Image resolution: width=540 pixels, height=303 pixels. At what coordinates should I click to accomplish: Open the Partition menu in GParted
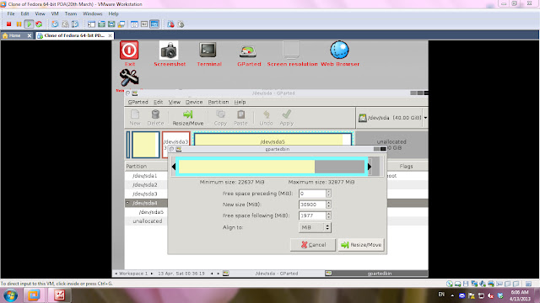pos(219,102)
